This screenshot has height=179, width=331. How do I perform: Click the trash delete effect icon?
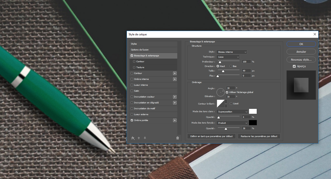[x=177, y=138]
